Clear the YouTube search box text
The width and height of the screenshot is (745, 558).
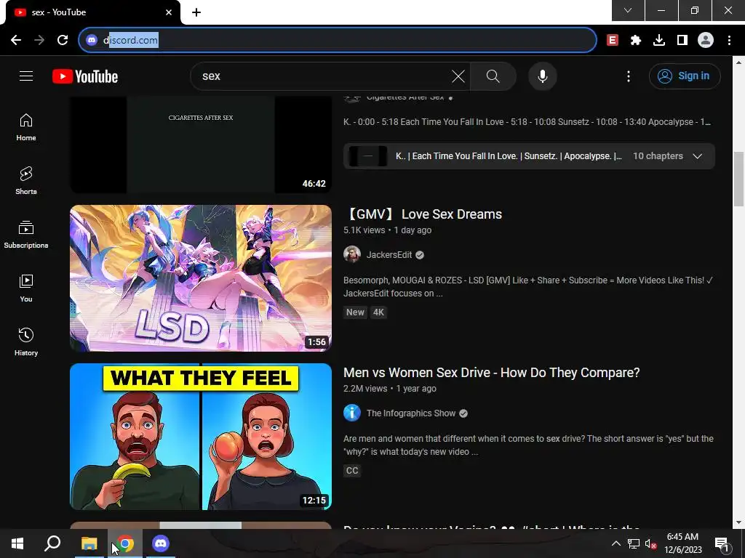[458, 76]
